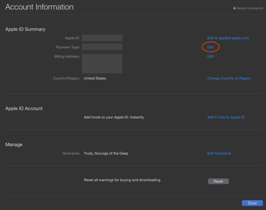Click the 'Billing Address:' label
The height and width of the screenshot is (210, 266).
pyautogui.click(x=67, y=57)
